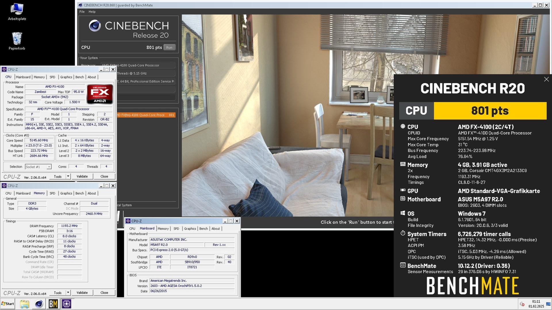Screen dimensions: 552x310
Task: Click Tools in the top CPU-Z window
Action: click(x=58, y=177)
